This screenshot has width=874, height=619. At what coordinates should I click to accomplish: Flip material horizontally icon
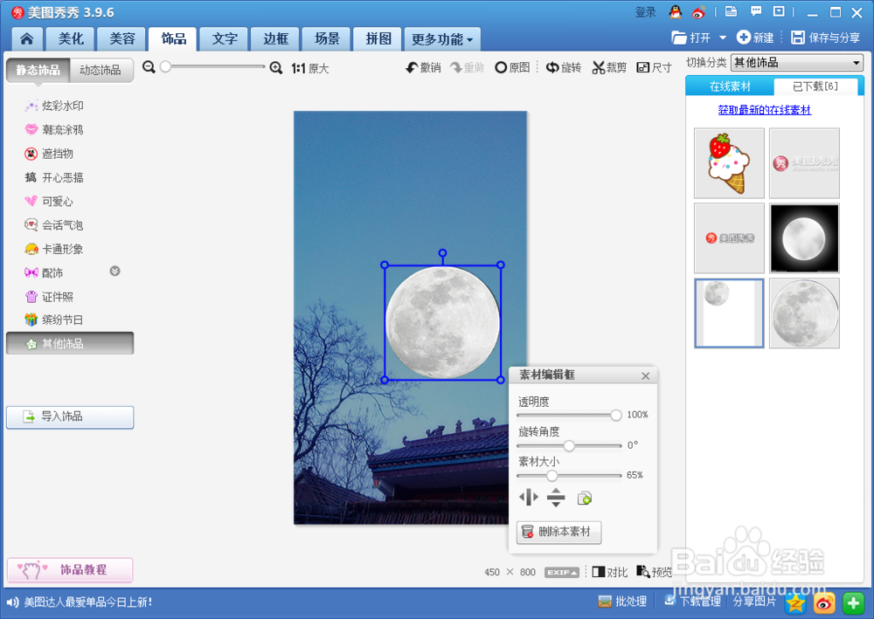529,497
